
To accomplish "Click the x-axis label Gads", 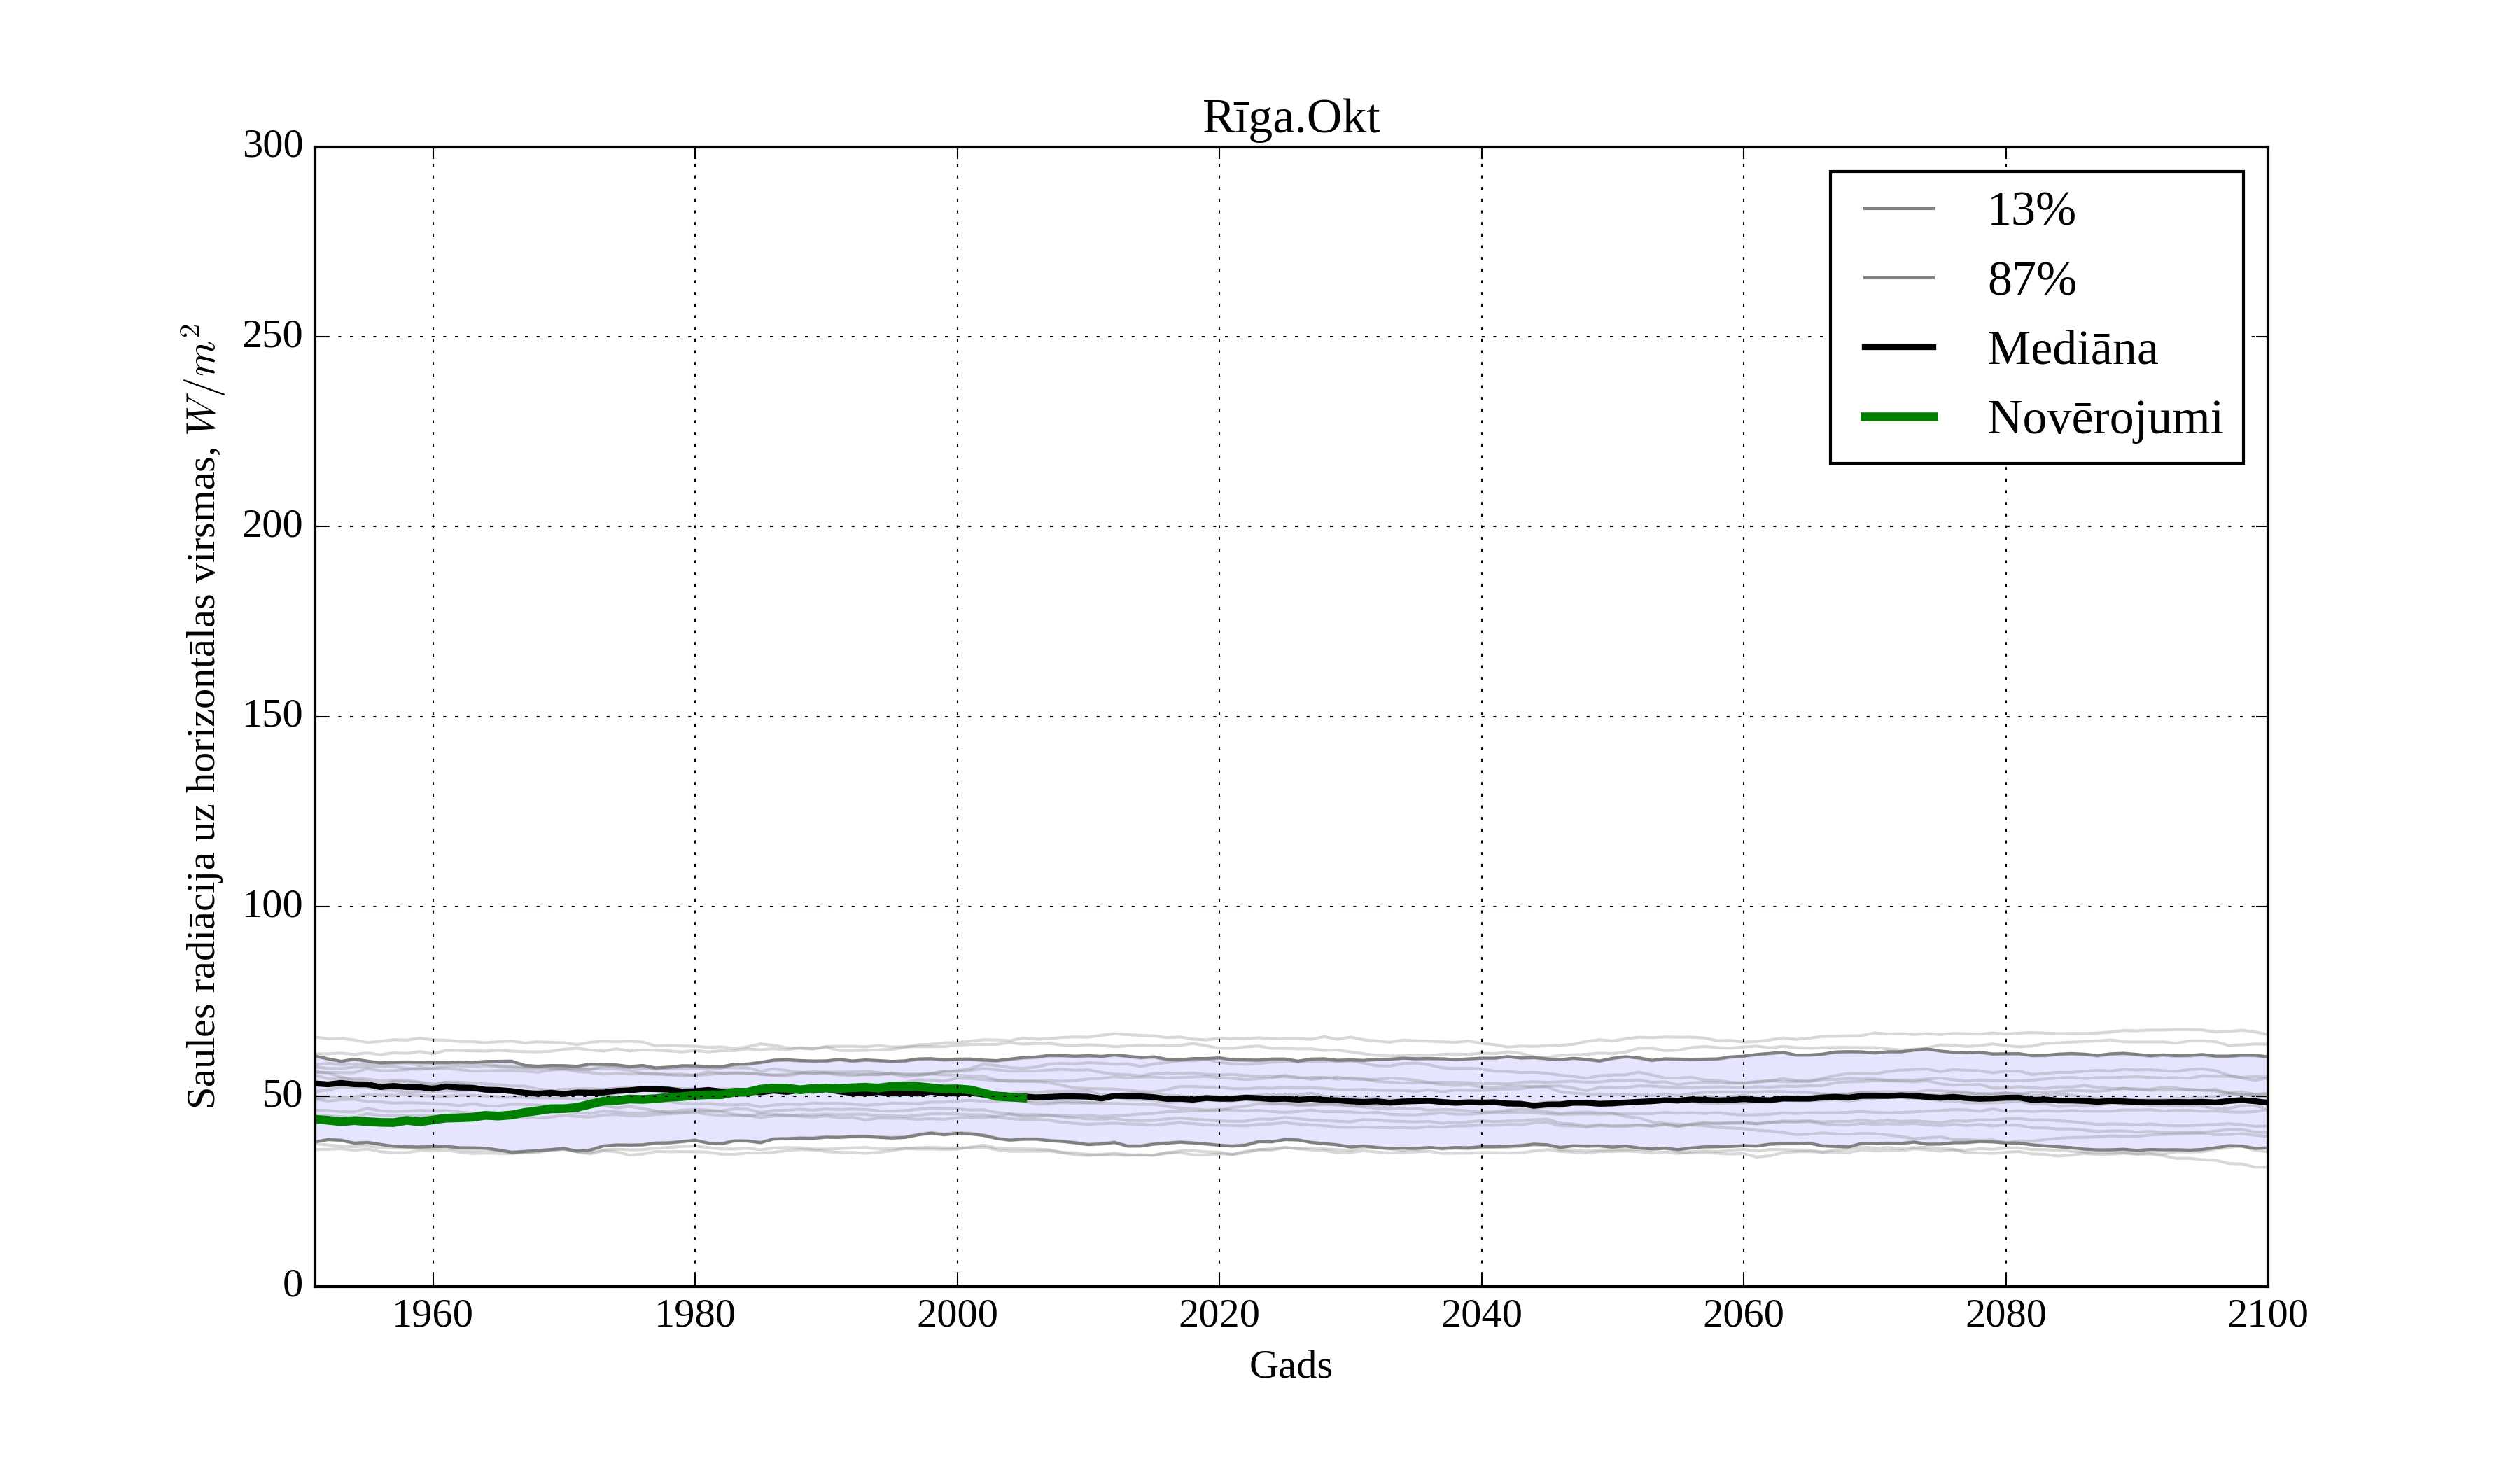I will 1290,1365.
